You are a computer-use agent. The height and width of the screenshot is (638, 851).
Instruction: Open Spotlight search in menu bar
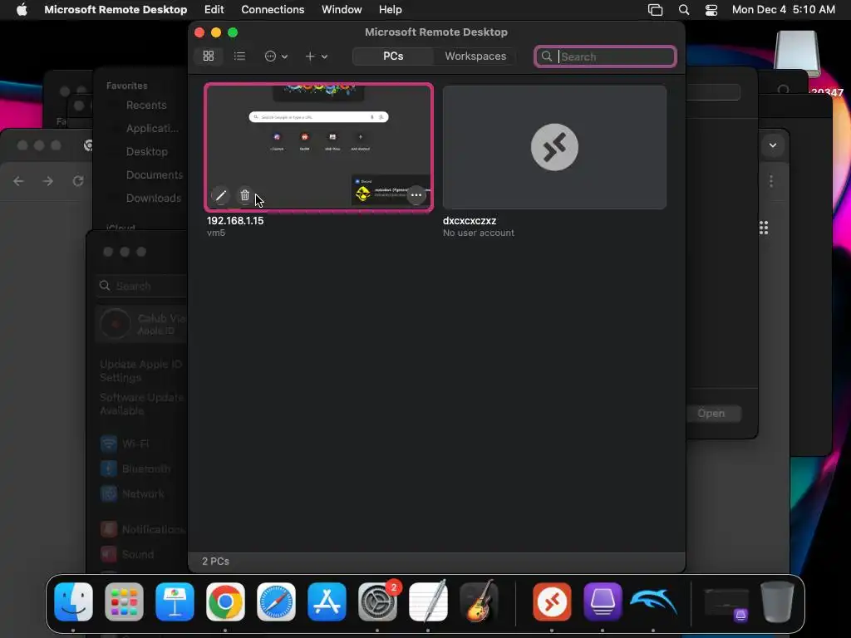[x=684, y=10]
